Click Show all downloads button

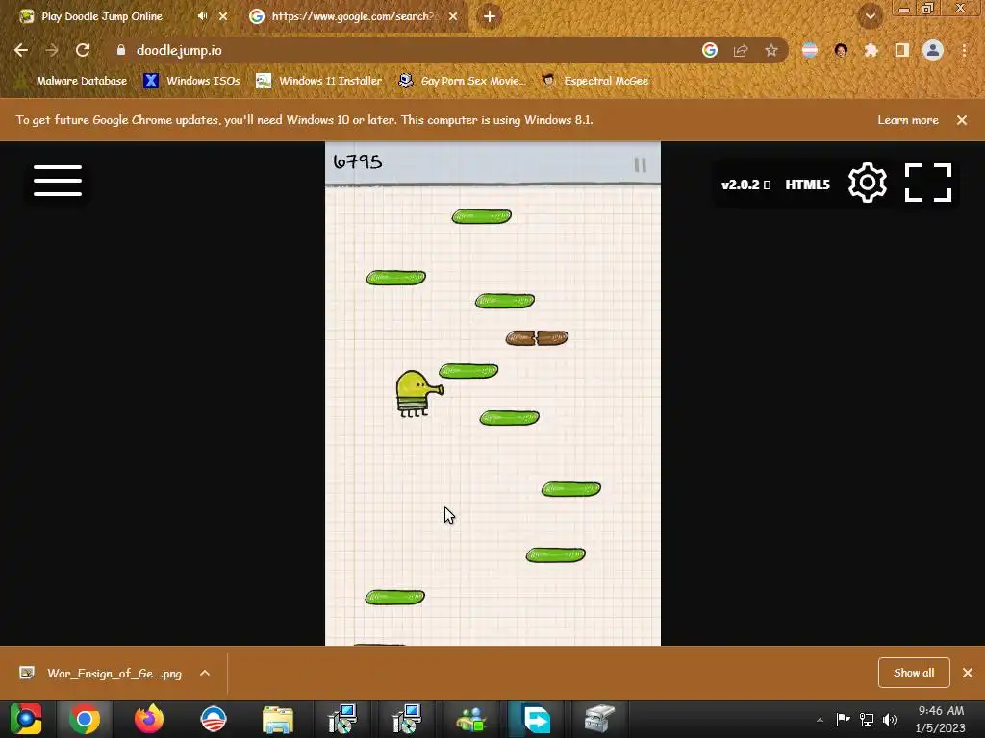914,673
